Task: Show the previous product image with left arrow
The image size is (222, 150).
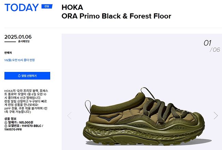Action: click(69, 115)
